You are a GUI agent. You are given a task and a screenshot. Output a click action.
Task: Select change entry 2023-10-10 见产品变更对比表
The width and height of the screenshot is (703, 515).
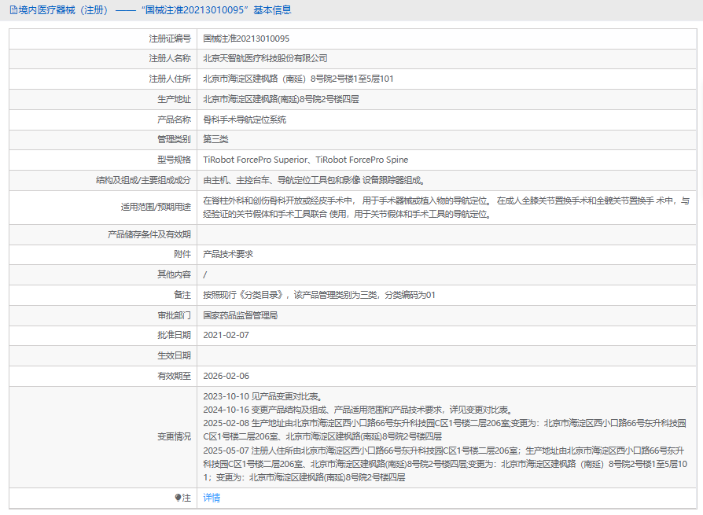263,396
